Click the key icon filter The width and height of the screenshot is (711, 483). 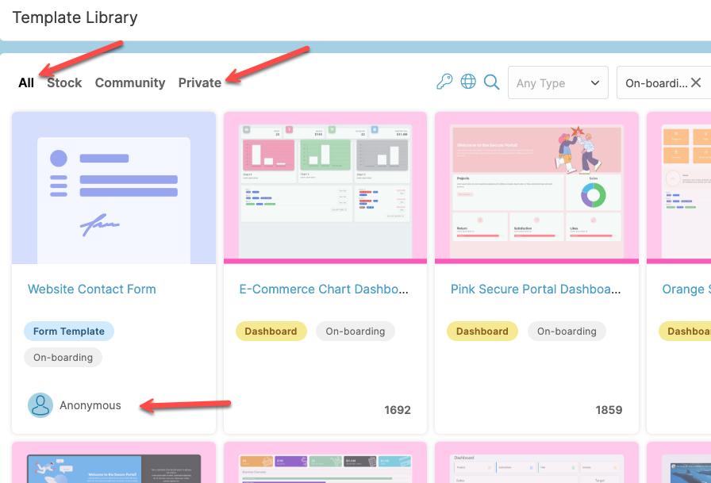444,82
